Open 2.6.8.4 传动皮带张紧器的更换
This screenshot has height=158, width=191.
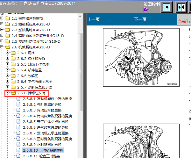(x=47, y=116)
